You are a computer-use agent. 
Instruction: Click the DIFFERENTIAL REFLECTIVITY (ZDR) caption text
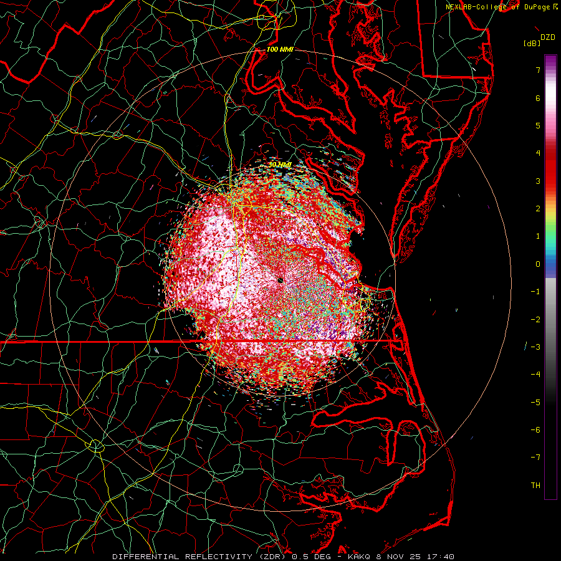[x=200, y=557]
